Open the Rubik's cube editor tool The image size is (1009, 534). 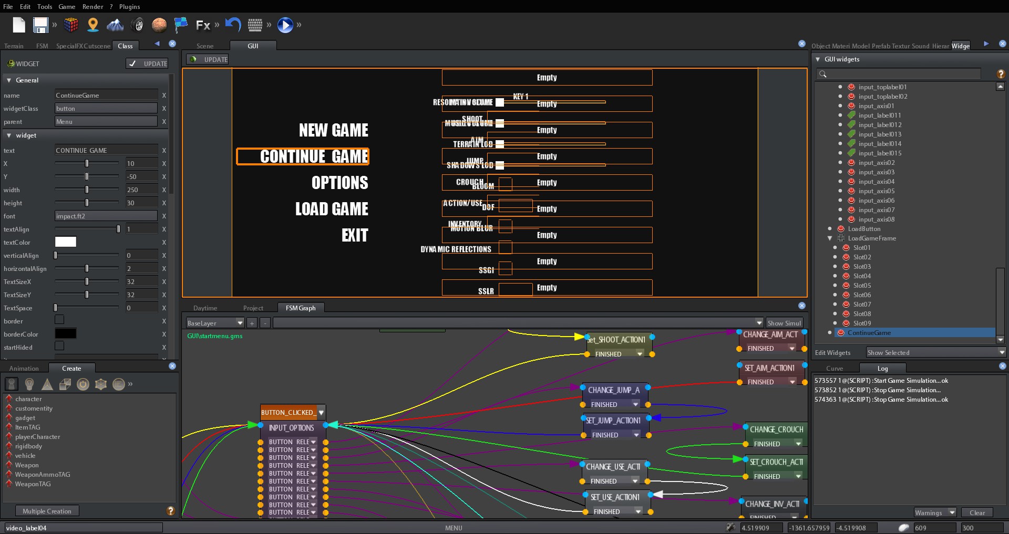click(x=71, y=25)
